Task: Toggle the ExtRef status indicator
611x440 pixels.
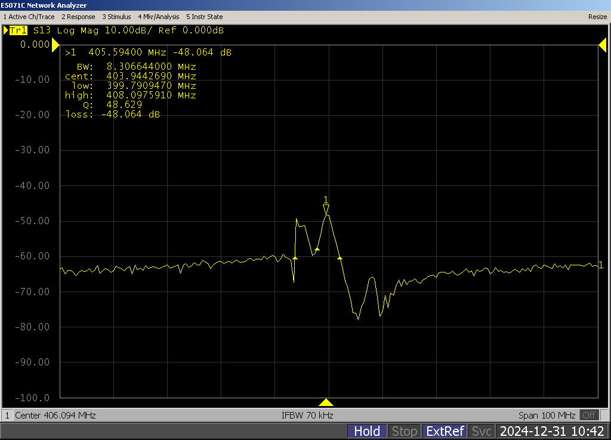Action: click(x=444, y=431)
